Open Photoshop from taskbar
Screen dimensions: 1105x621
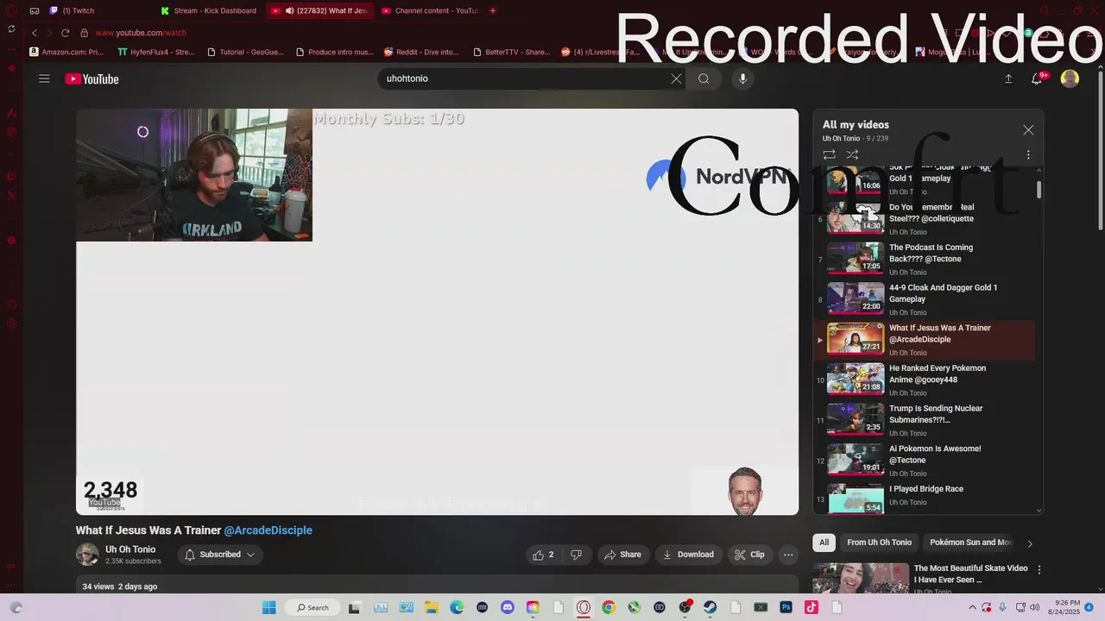[786, 607]
